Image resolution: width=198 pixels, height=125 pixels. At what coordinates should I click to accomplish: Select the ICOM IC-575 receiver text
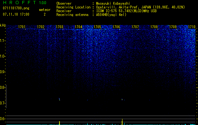(x=126, y=11)
